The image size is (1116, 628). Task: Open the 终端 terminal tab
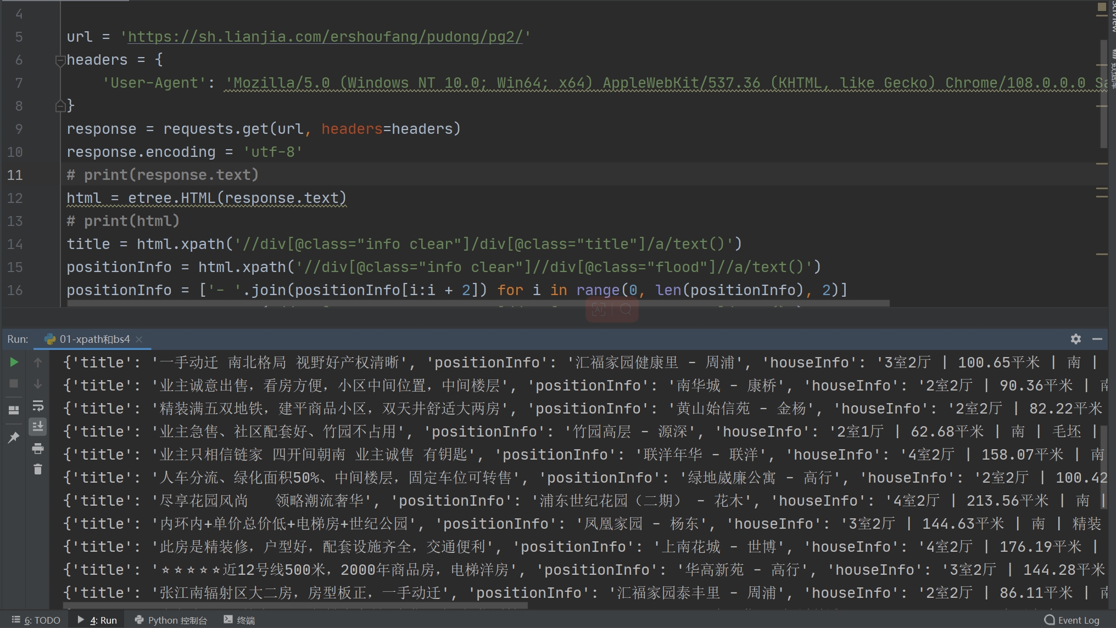239,620
